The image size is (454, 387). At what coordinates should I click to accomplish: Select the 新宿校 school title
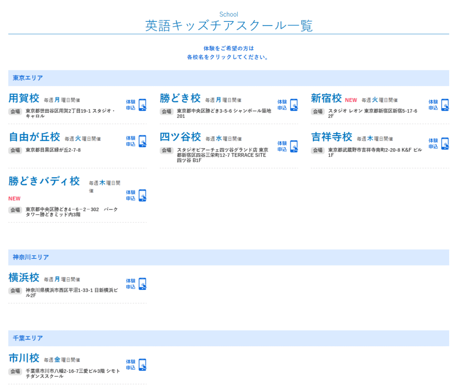tap(326, 98)
